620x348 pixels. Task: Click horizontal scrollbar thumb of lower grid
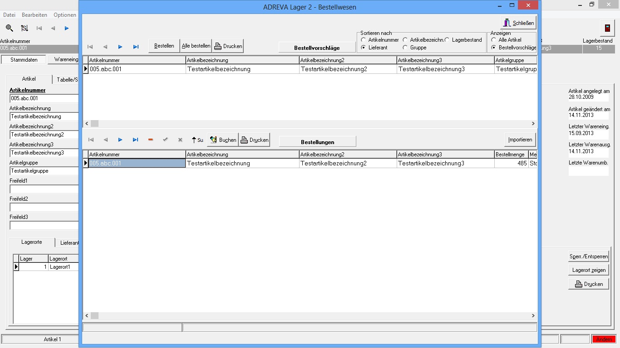click(94, 315)
